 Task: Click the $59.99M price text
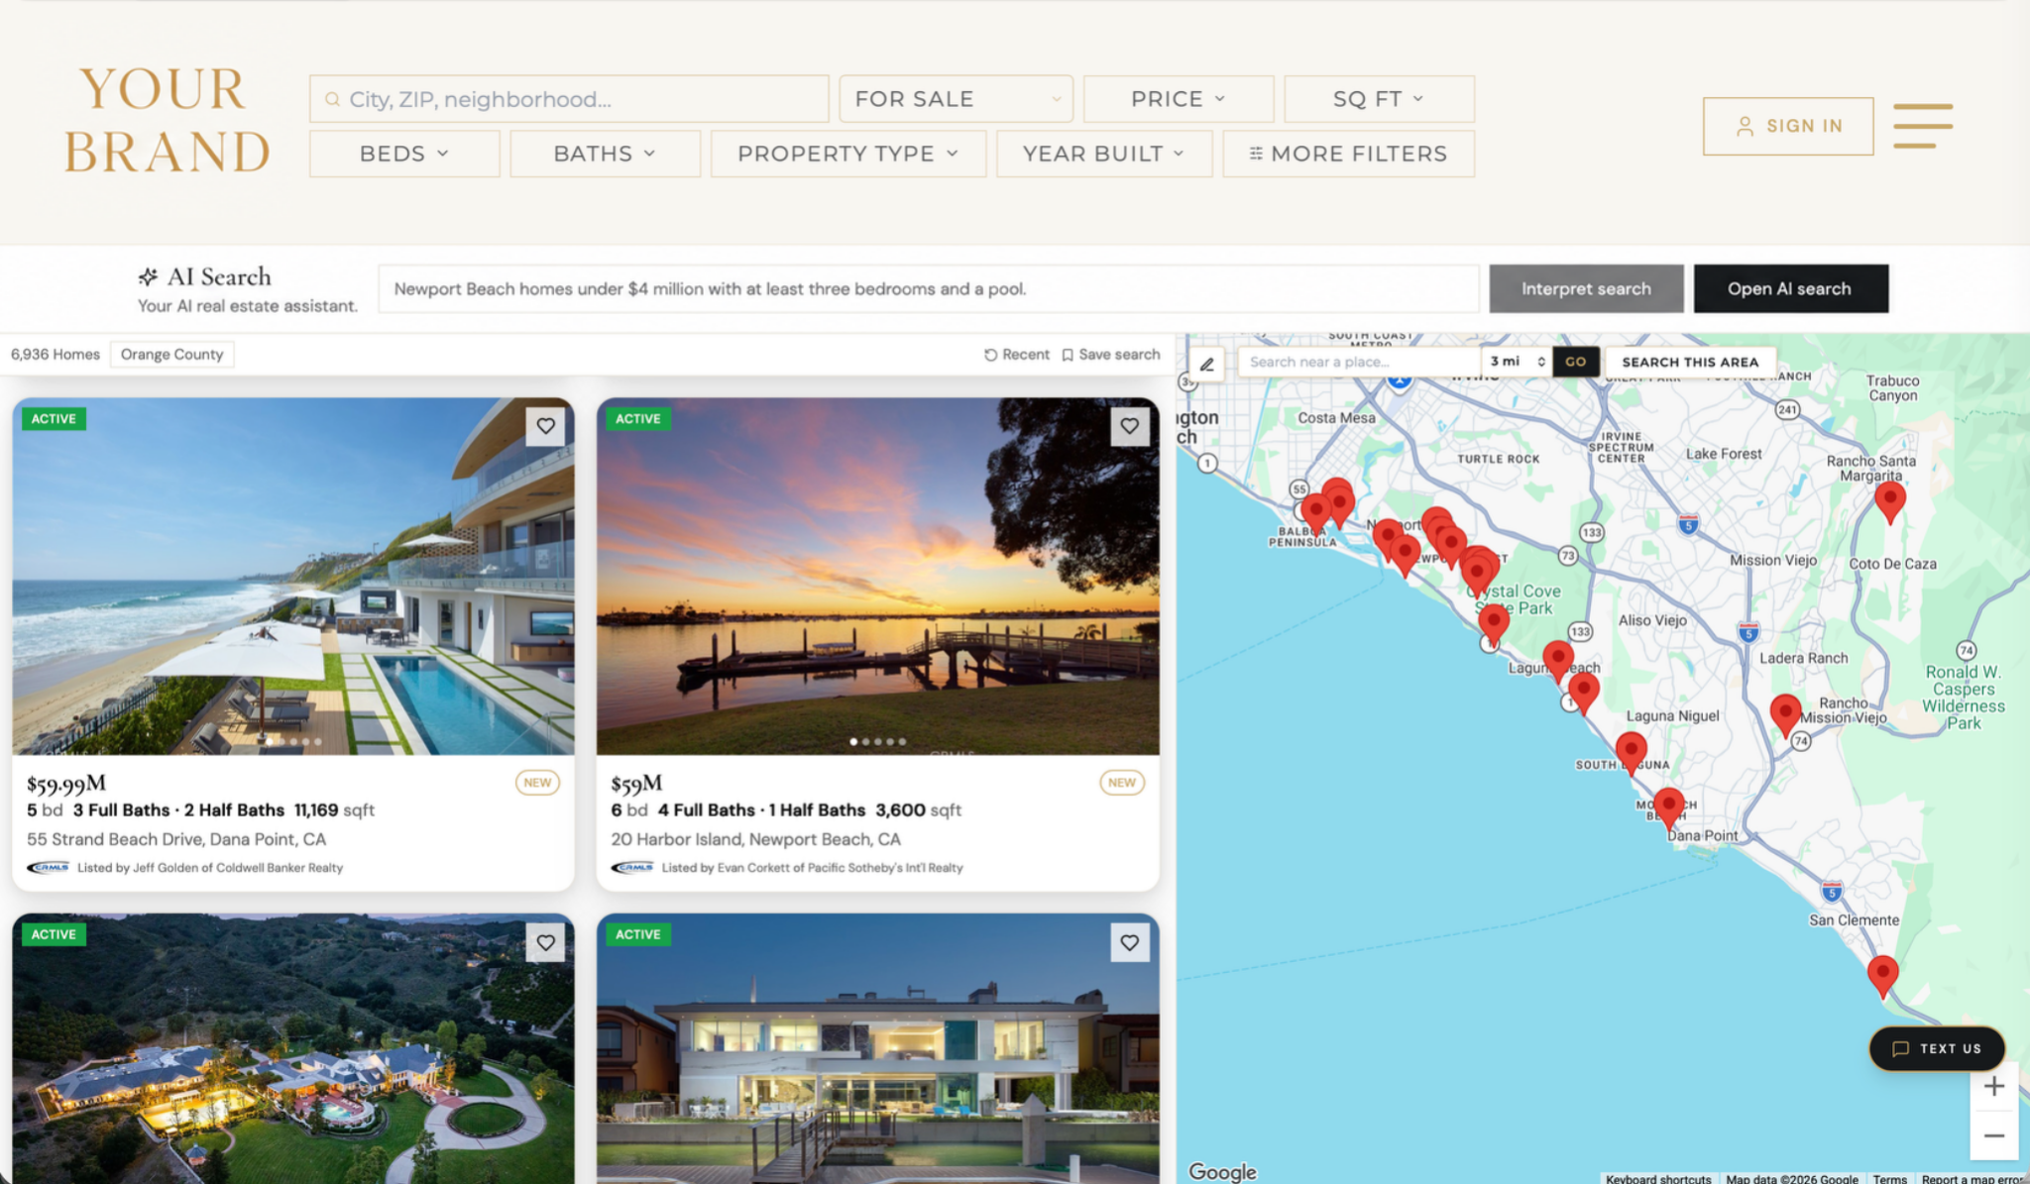(x=66, y=784)
